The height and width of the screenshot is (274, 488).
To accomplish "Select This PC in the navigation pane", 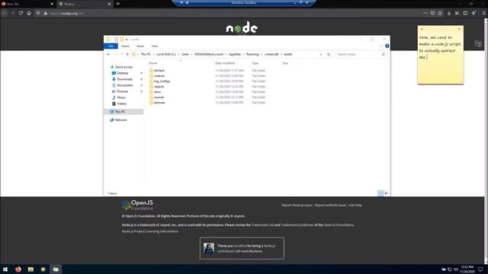I will pos(120,112).
